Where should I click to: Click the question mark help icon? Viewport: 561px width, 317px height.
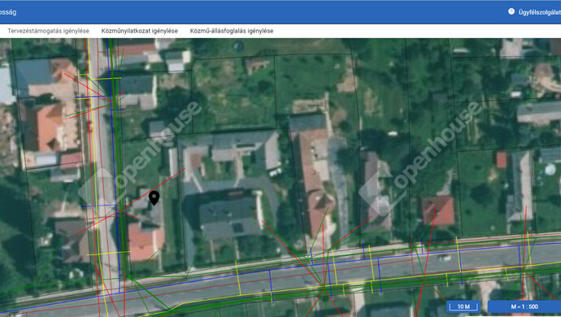tap(511, 11)
